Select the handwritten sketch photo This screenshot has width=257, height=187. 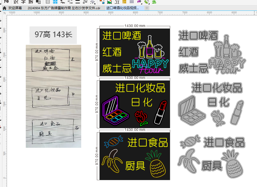click(53, 96)
